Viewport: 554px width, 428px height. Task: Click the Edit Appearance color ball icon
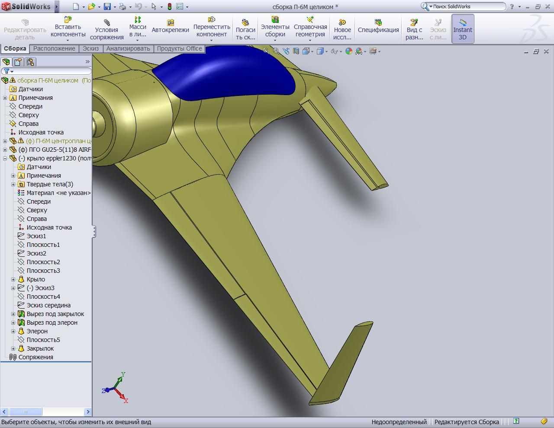(348, 51)
